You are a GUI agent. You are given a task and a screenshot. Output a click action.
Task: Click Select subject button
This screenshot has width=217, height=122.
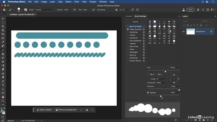[x=44, y=110]
